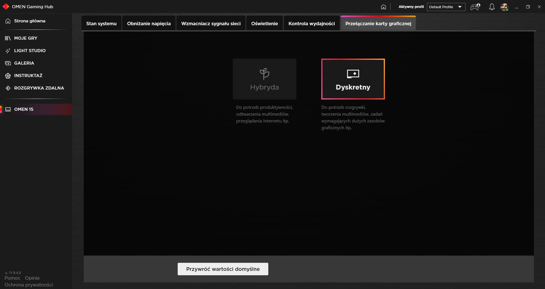
Task: Expand the Default Profile dropdown
Action: 446,7
